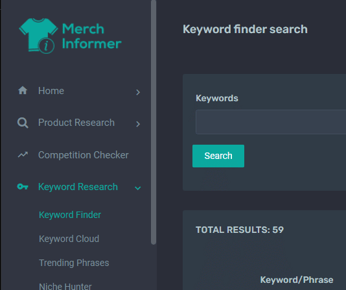Viewport: 346px width, 290px height.
Task: Open the Keyword Finder submenu link
Action: tap(70, 215)
